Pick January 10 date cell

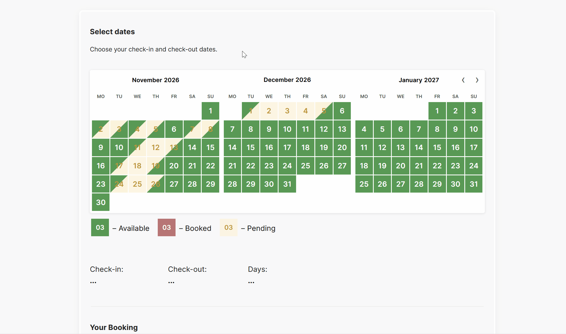[474, 129]
